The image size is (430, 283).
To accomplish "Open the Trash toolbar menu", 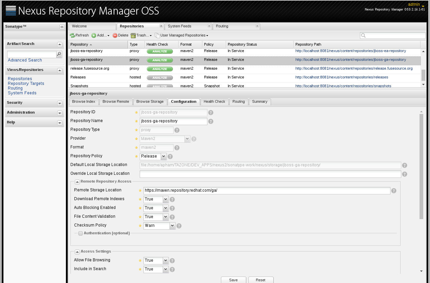I will (141, 36).
